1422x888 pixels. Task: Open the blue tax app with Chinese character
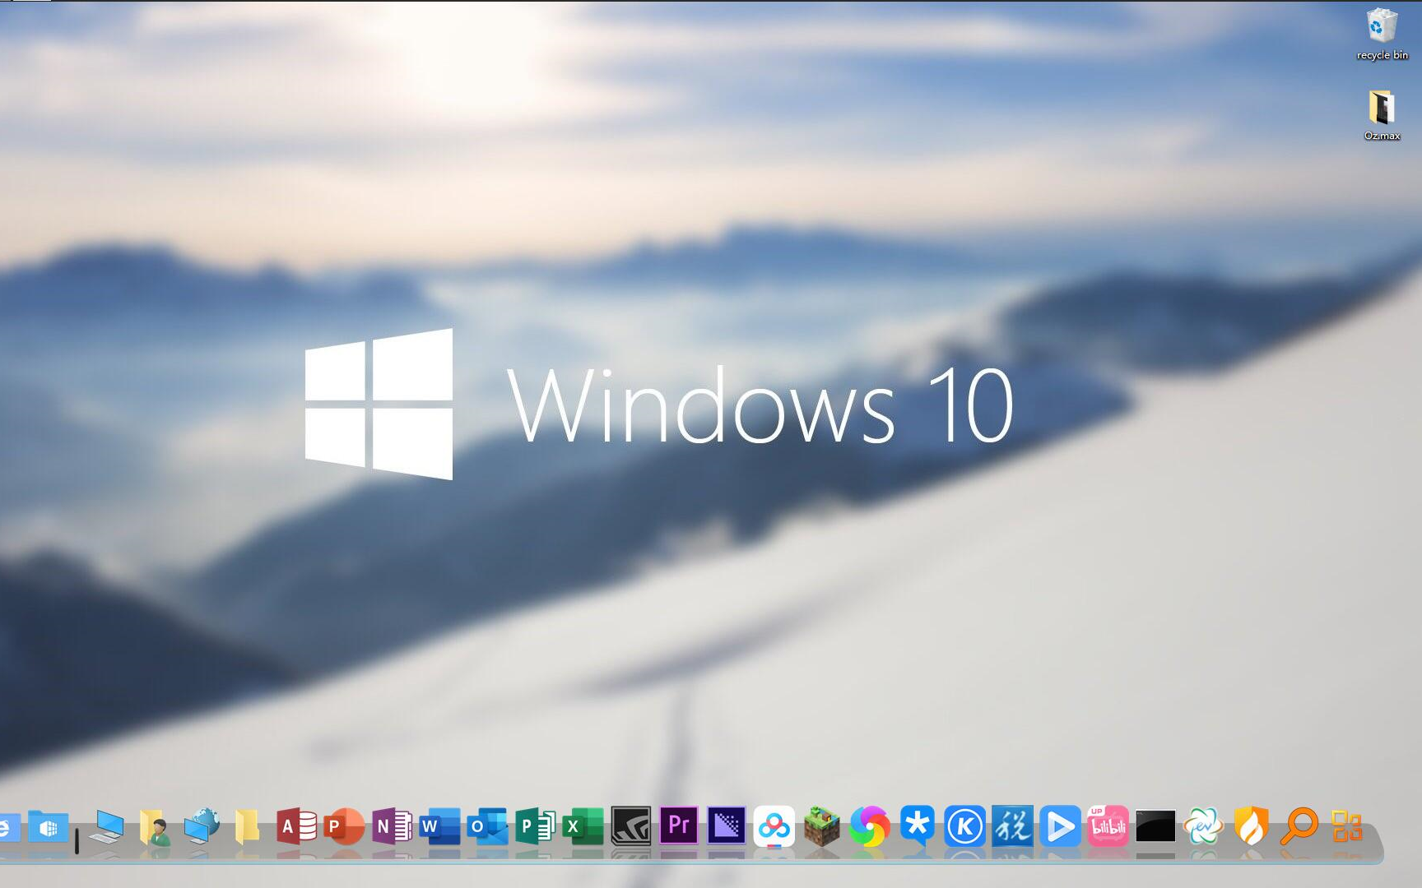click(x=1012, y=826)
